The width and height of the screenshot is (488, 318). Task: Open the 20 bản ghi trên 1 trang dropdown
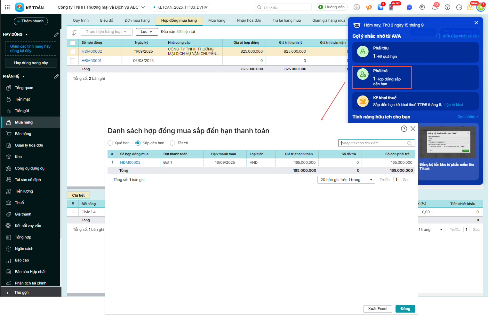click(x=346, y=180)
